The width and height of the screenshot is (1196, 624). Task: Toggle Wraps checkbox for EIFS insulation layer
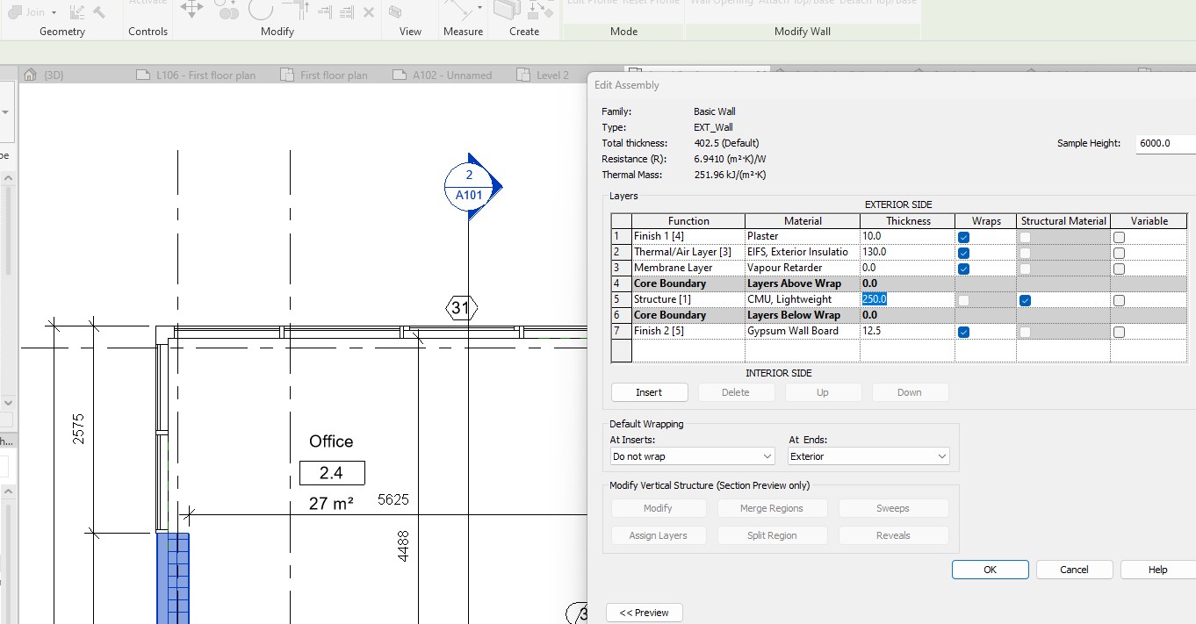(964, 253)
